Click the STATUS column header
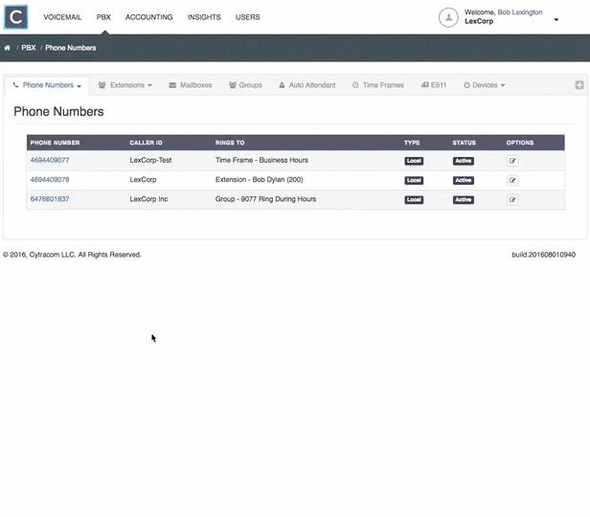590x517 pixels. tap(464, 143)
